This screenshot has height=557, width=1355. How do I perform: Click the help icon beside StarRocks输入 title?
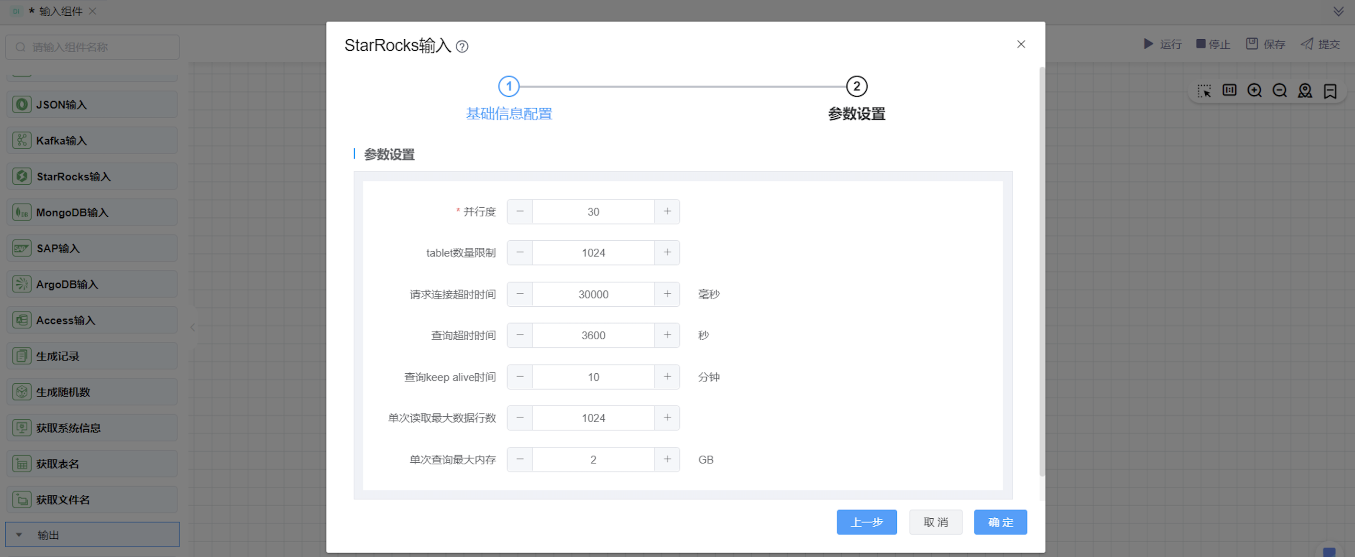(462, 47)
